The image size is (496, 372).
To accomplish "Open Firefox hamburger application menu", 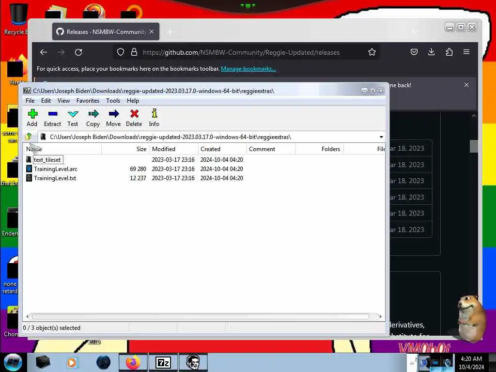I will coord(466,52).
